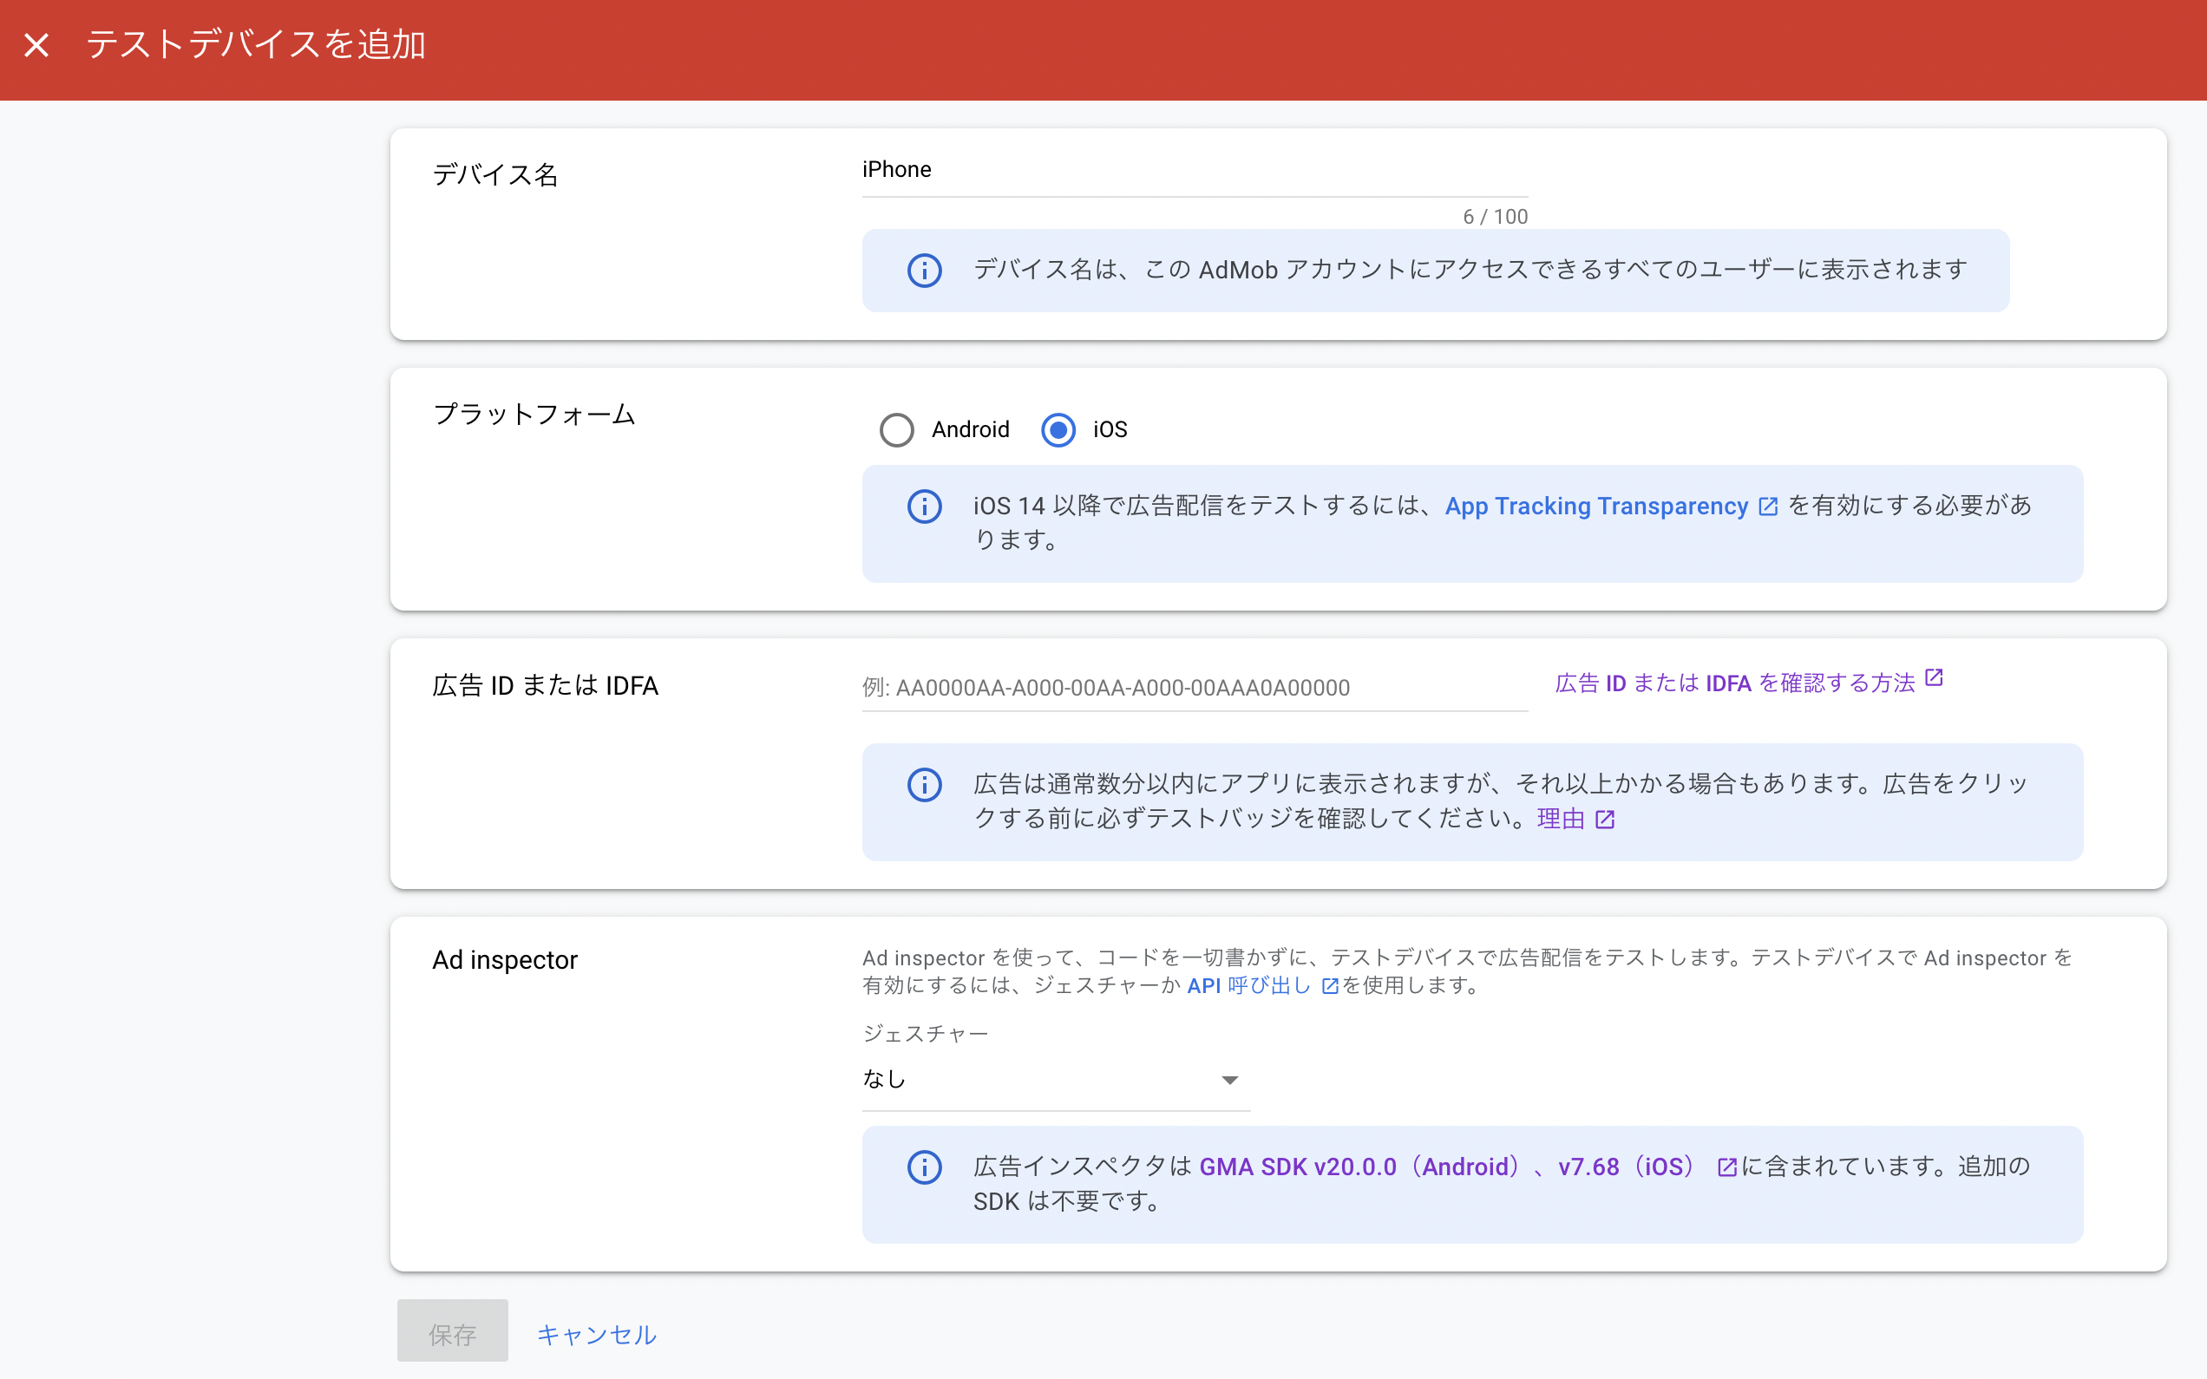This screenshot has height=1379, width=2207.
Task: Select the iOS platform radio button
Action: tap(1058, 429)
